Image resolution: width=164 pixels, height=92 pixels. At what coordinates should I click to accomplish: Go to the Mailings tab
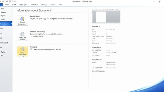click(x=44, y=5)
